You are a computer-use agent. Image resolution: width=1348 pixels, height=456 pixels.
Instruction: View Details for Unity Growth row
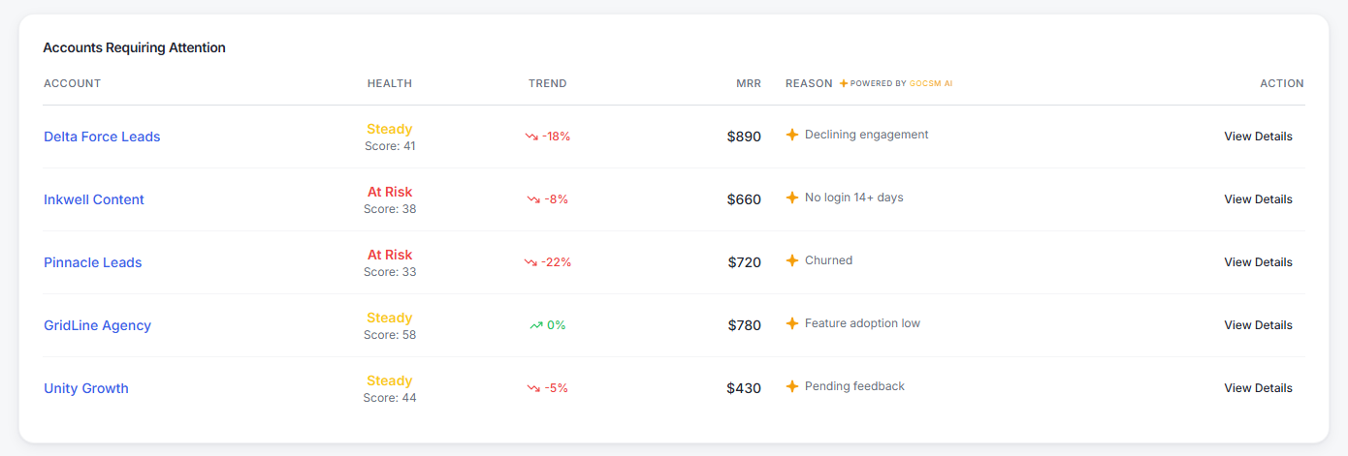pos(1258,388)
